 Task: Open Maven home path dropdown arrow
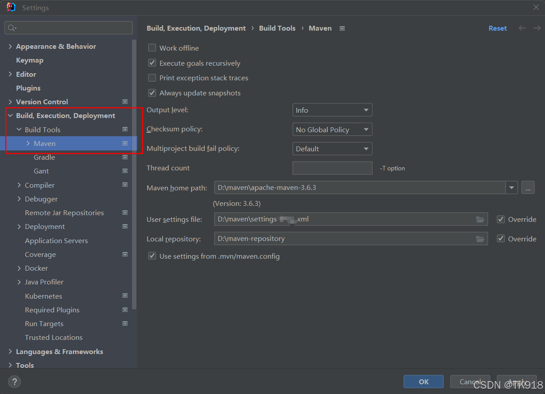(512, 188)
